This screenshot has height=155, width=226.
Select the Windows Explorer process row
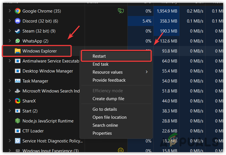tap(113, 51)
